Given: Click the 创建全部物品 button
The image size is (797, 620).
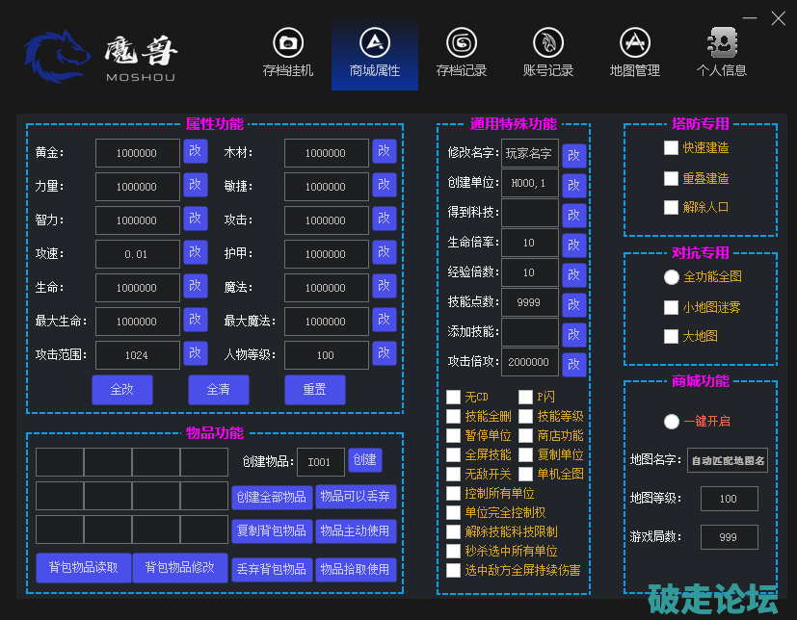Looking at the screenshot, I should 271,497.
